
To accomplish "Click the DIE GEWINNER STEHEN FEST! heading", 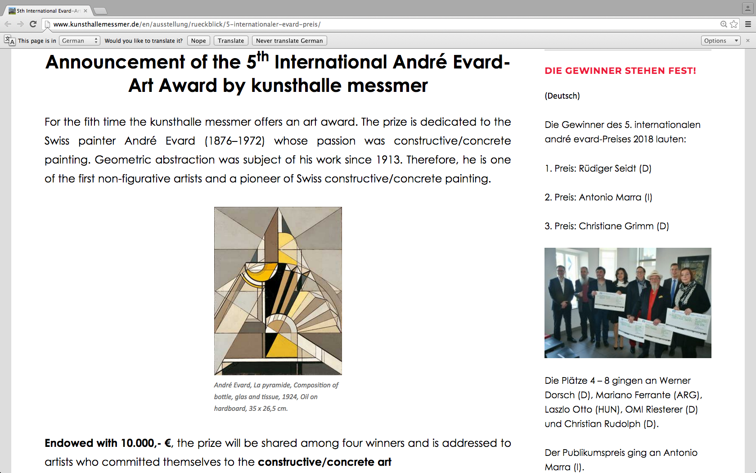I will click(x=620, y=71).
